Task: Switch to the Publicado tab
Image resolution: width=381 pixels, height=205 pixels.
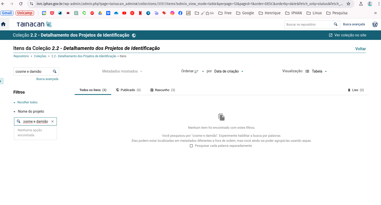Action: (128, 90)
